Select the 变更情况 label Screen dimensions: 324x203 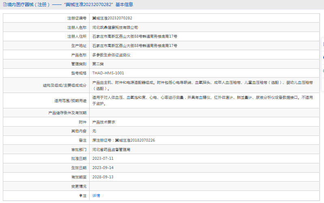pos(79,186)
